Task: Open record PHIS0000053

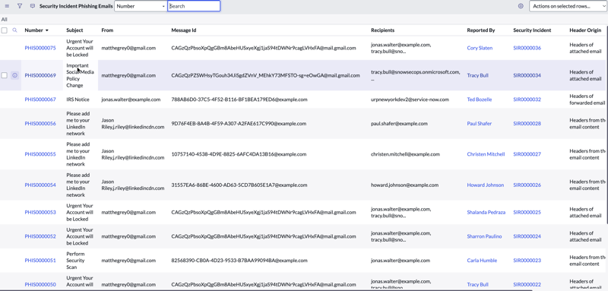Action: [40, 212]
